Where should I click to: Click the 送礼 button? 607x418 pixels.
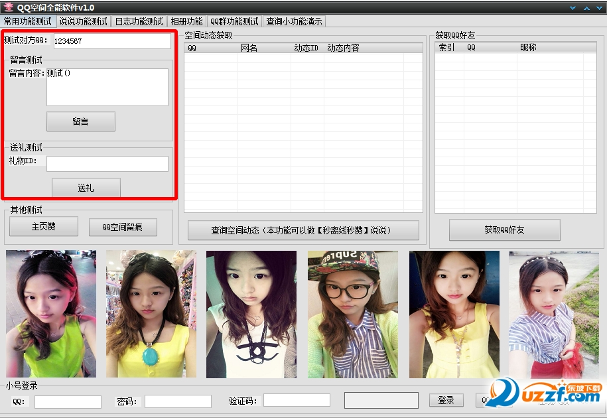point(86,188)
